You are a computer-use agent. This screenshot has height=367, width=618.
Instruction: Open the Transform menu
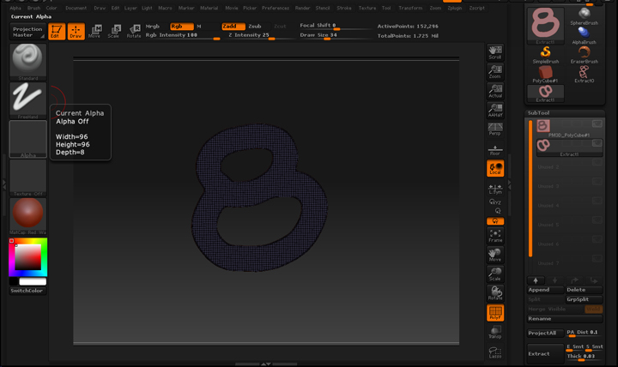coord(410,8)
